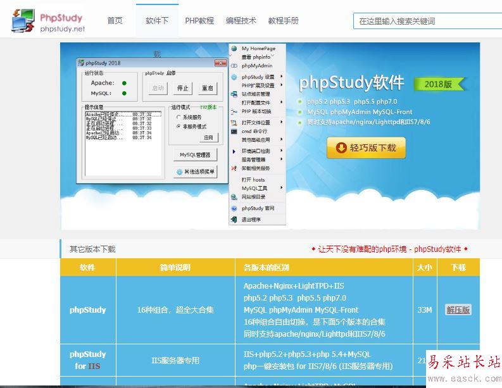This screenshot has width=502, height=388.
Task: Click the MySQL green status indicator
Action: pyautogui.click(x=124, y=93)
